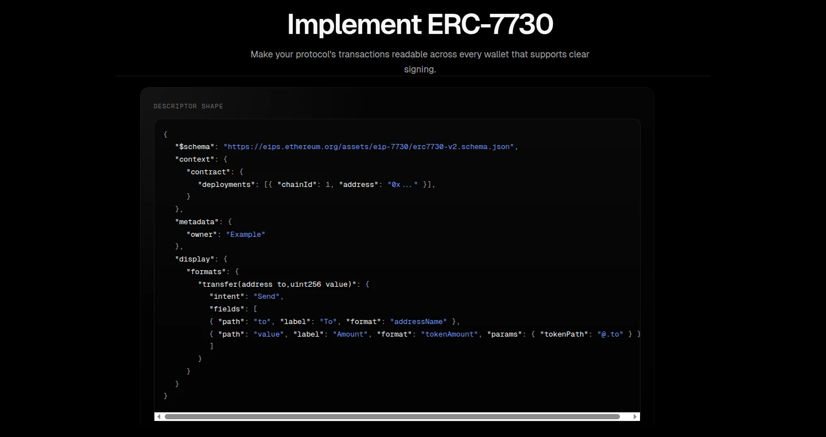Click the "addressName" format value
Screen dimensions: 826x437
coord(418,322)
